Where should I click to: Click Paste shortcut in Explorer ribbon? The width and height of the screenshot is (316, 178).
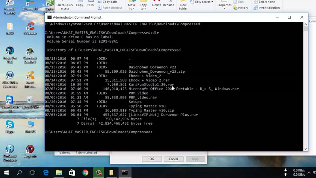tap(110, 8)
